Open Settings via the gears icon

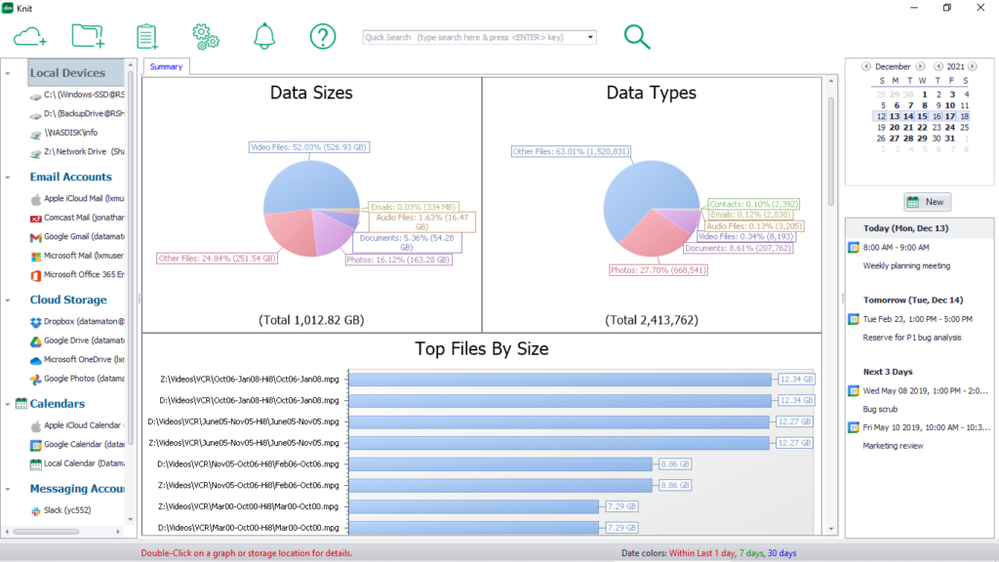click(205, 35)
